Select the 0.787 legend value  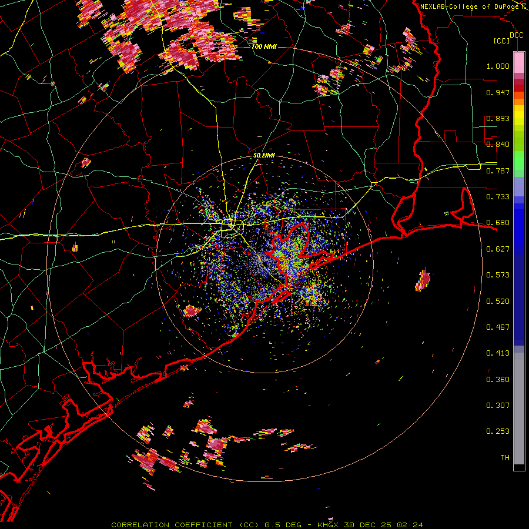coord(498,170)
